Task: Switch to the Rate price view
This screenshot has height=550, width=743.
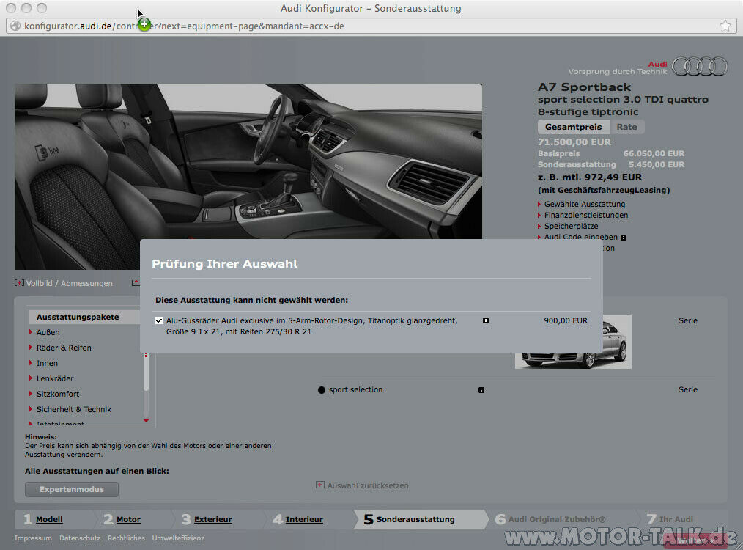Action: (x=627, y=126)
